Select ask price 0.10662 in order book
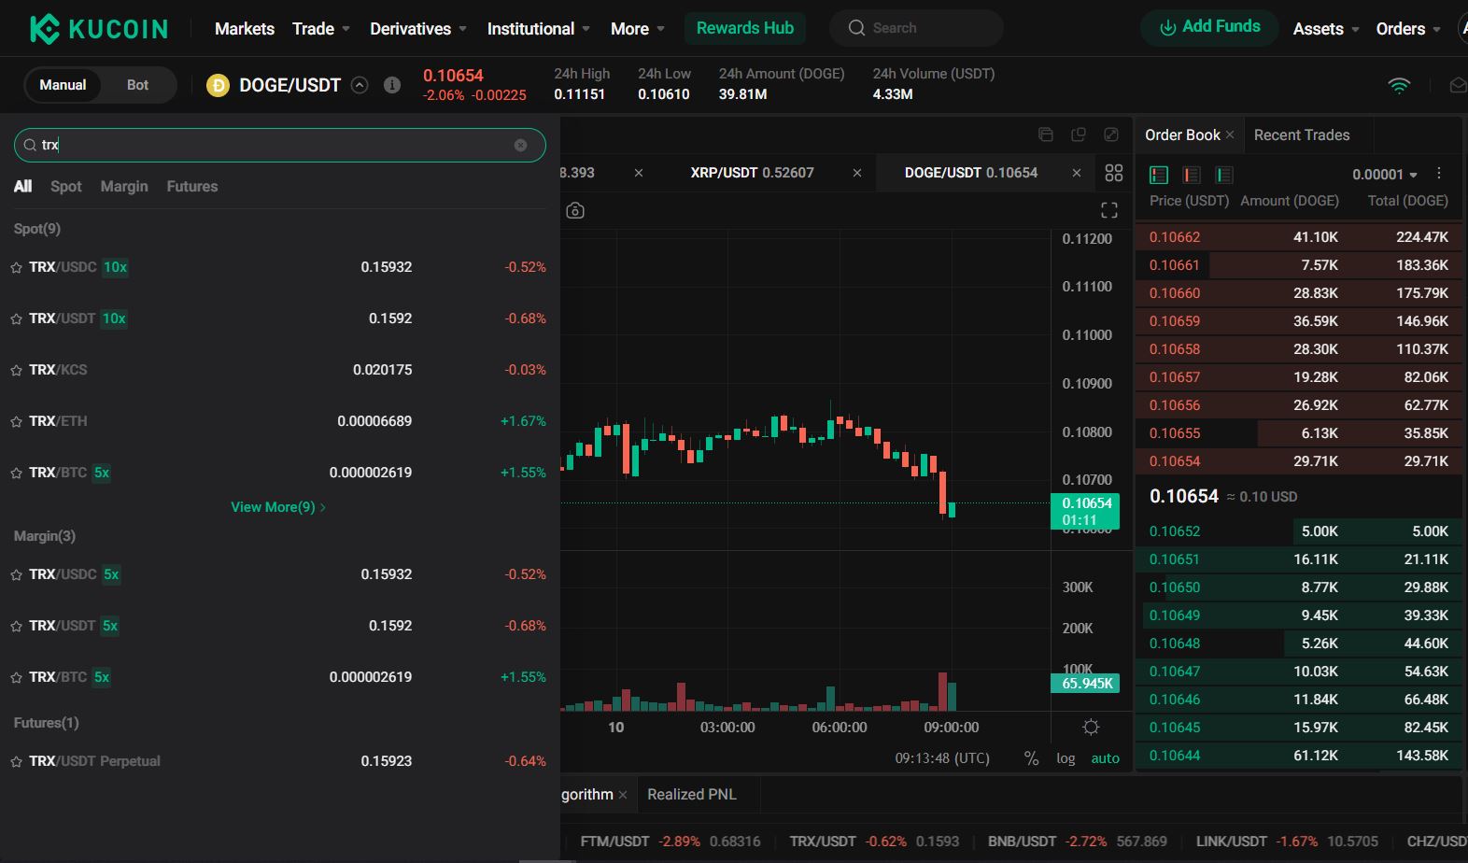The width and height of the screenshot is (1468, 863). coord(1175,237)
